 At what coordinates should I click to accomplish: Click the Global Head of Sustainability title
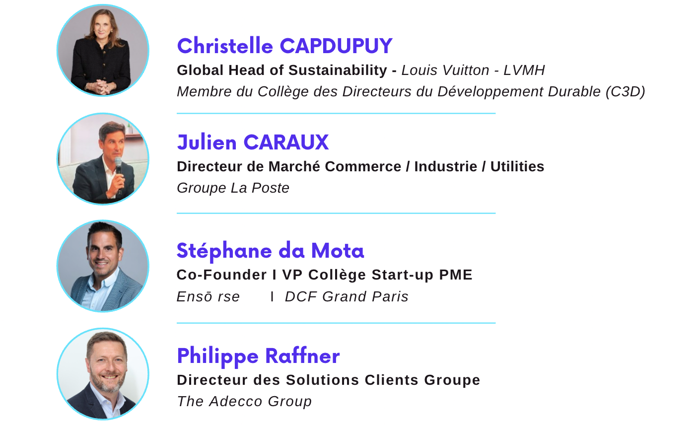pyautogui.click(x=281, y=71)
